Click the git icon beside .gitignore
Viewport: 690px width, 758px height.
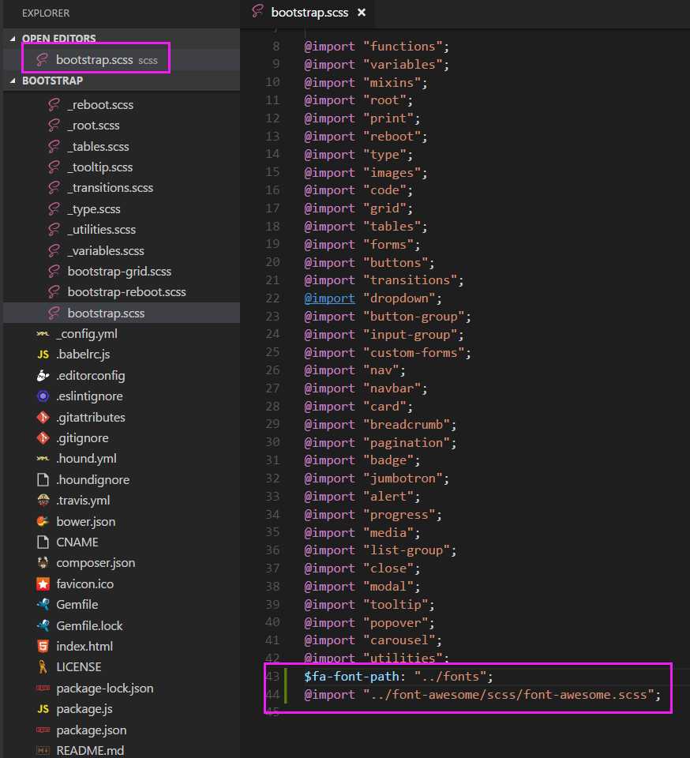click(43, 438)
